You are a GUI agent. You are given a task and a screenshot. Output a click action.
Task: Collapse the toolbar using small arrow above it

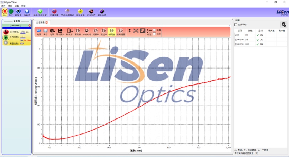coord(229,26)
